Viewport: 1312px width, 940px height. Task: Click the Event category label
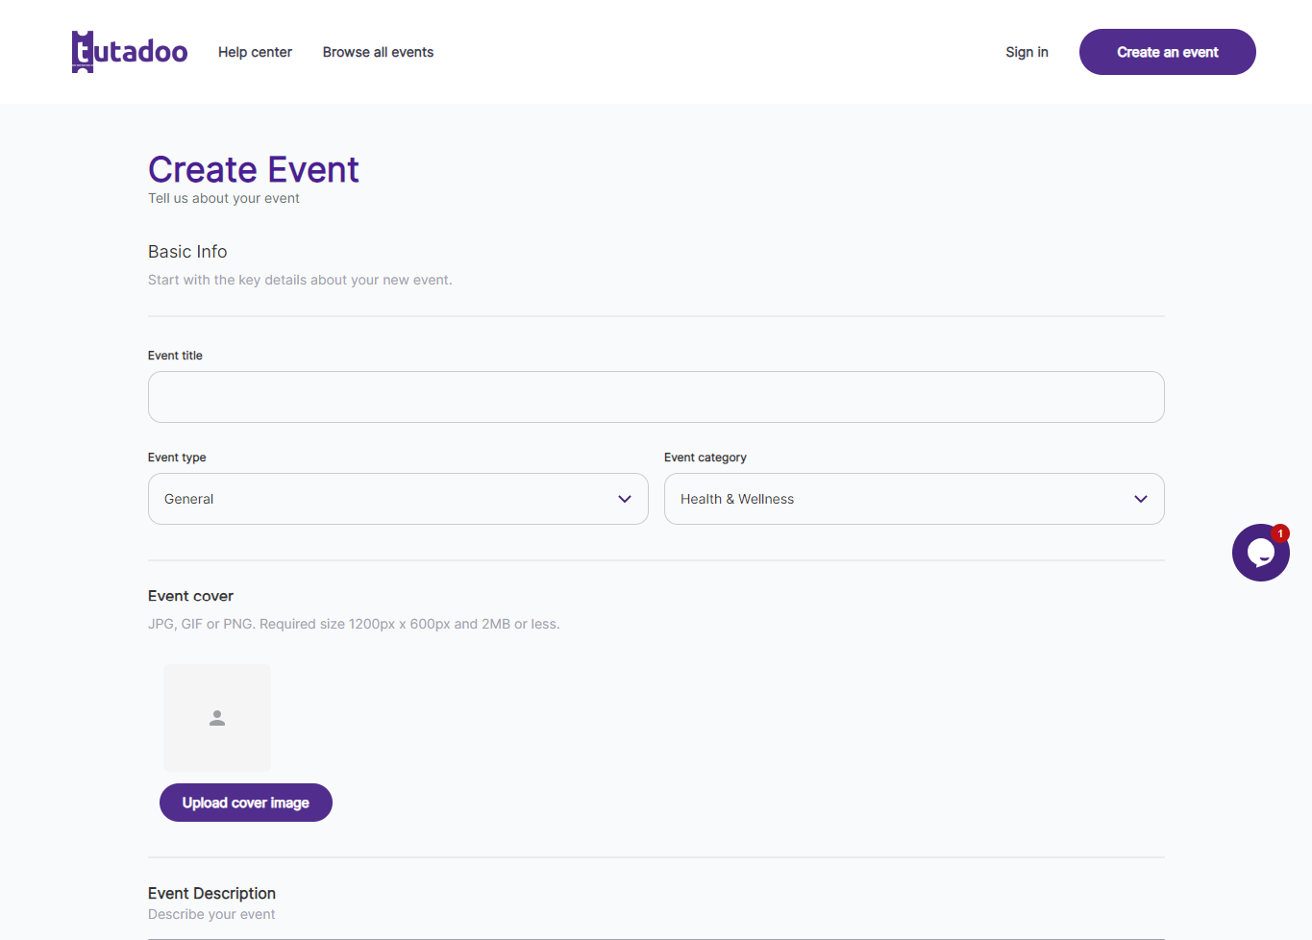[x=706, y=458]
